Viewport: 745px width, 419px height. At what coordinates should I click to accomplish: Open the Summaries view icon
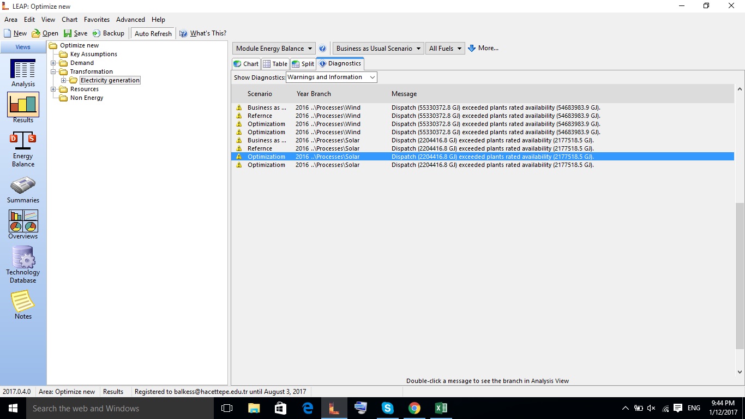[x=23, y=190]
